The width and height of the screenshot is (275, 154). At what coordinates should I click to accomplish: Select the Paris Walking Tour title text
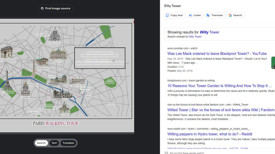[x=55, y=123]
